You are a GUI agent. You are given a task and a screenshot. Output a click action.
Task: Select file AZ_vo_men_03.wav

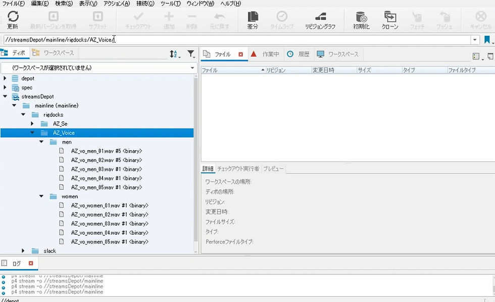pyautogui.click(x=107, y=169)
